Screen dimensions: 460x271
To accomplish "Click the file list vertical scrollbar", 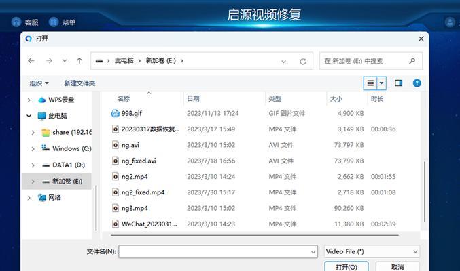I will (x=425, y=192).
